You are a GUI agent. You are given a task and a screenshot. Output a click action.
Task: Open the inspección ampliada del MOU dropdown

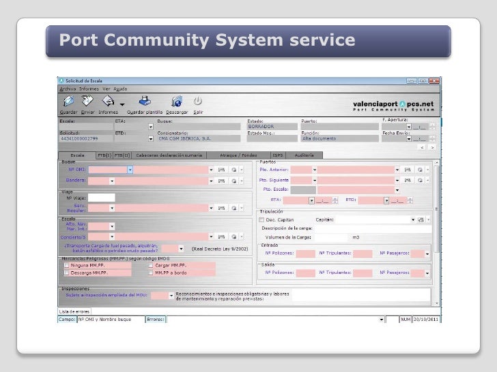point(171,296)
